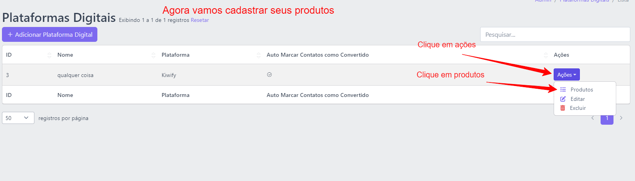The width and height of the screenshot is (635, 181).
Task: Click the Resetar link
Action: [200, 20]
